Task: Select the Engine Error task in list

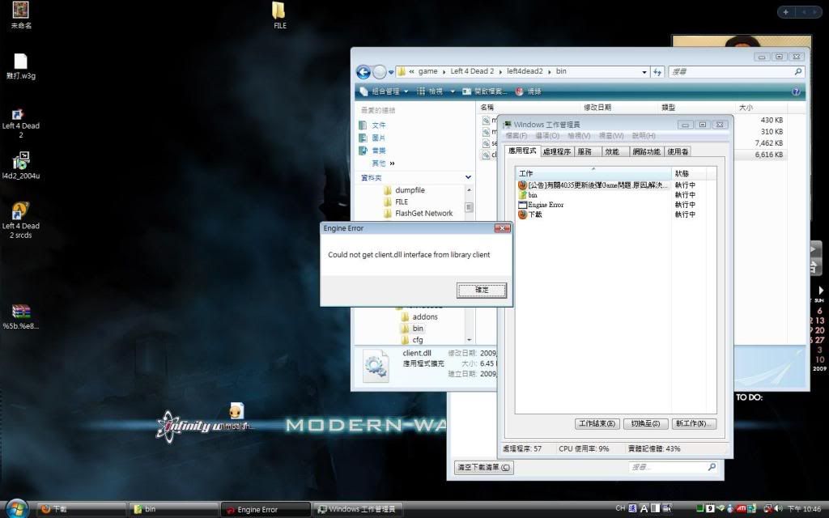Action: click(x=546, y=205)
